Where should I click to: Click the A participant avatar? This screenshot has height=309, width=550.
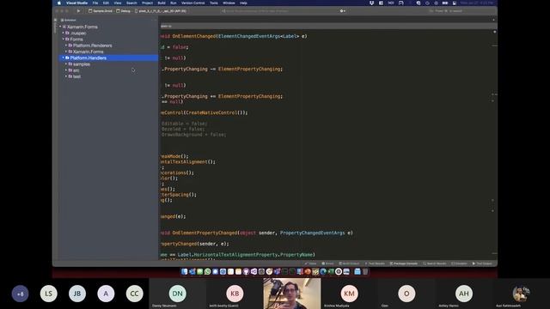coord(106,294)
